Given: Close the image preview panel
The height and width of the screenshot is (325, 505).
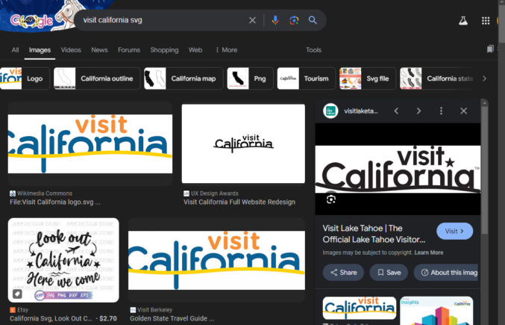Looking at the screenshot, I should [463, 111].
